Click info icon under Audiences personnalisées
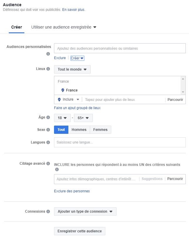 pyautogui.click(x=48, y=54)
